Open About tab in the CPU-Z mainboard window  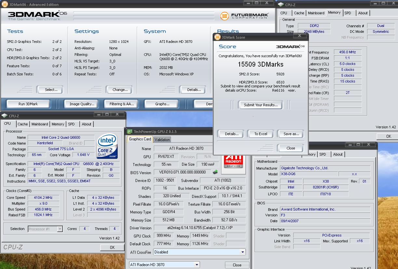tap(338, 154)
